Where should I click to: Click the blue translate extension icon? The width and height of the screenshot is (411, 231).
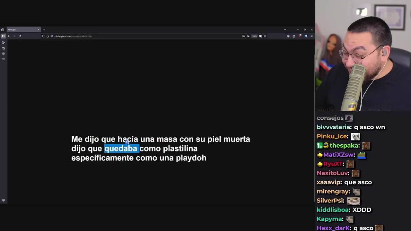[x=306, y=36]
